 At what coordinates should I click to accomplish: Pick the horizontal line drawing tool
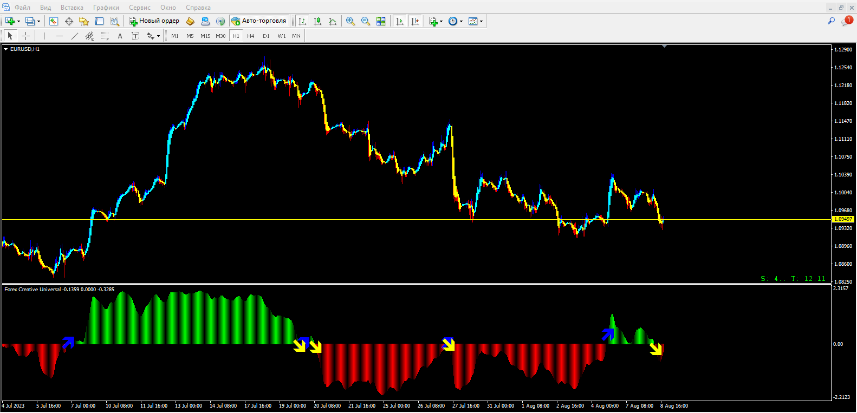(60, 36)
